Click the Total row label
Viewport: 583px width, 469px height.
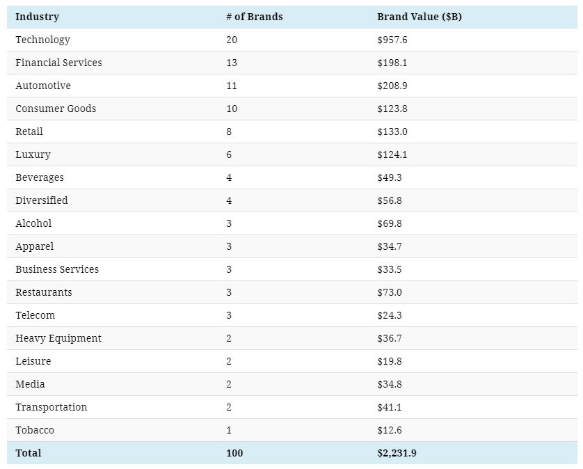pos(29,453)
